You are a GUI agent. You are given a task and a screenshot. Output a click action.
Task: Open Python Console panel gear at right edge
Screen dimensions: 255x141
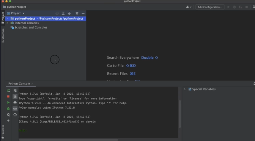(254, 84)
